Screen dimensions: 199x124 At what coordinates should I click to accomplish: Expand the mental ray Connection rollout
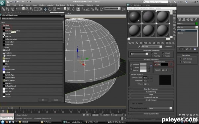click(x=151, y=114)
